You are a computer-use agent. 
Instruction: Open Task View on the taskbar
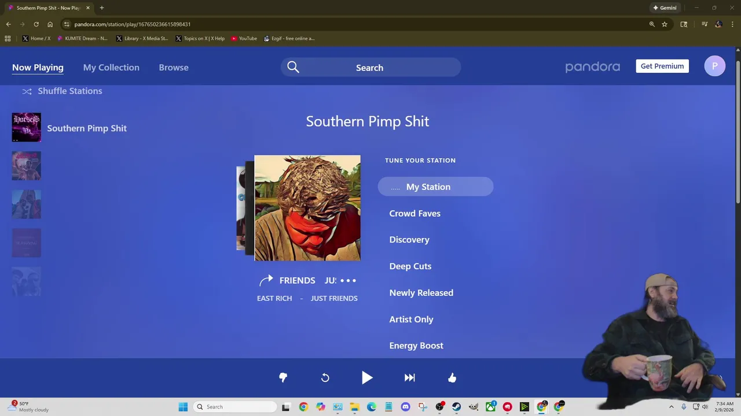point(286,407)
